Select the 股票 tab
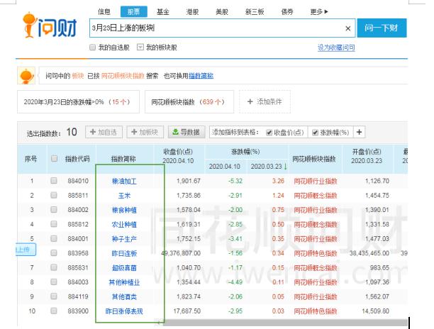Viewport: 434px width, 329px height. click(134, 11)
